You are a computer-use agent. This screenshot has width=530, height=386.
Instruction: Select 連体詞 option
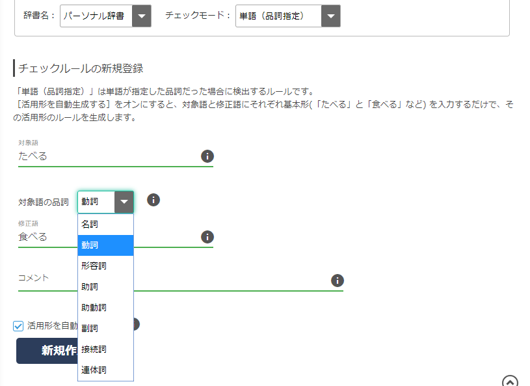coord(105,370)
